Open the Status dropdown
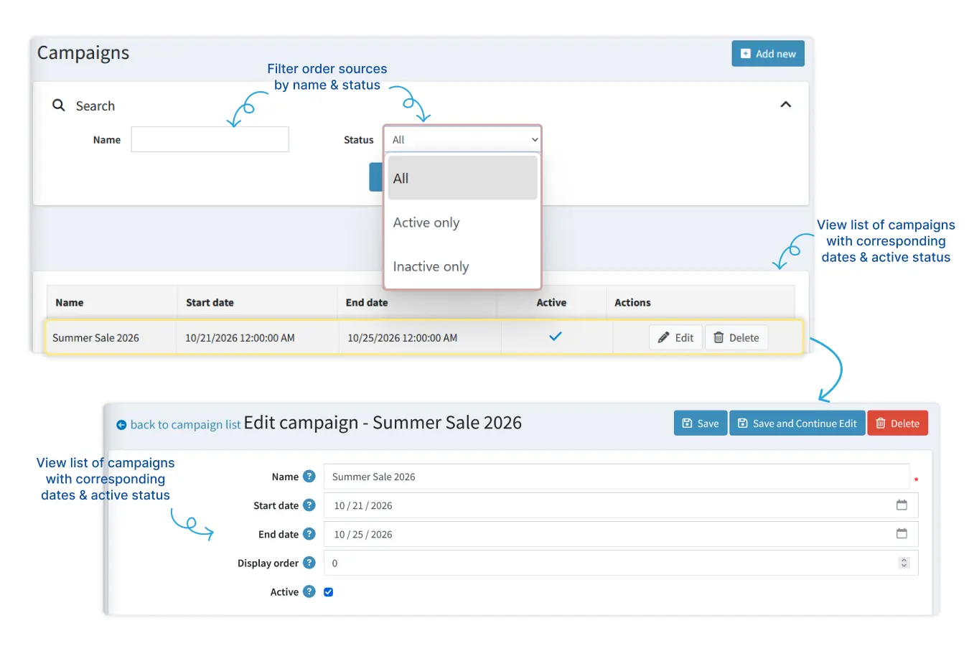This screenshot has height=646, width=969. click(x=462, y=139)
